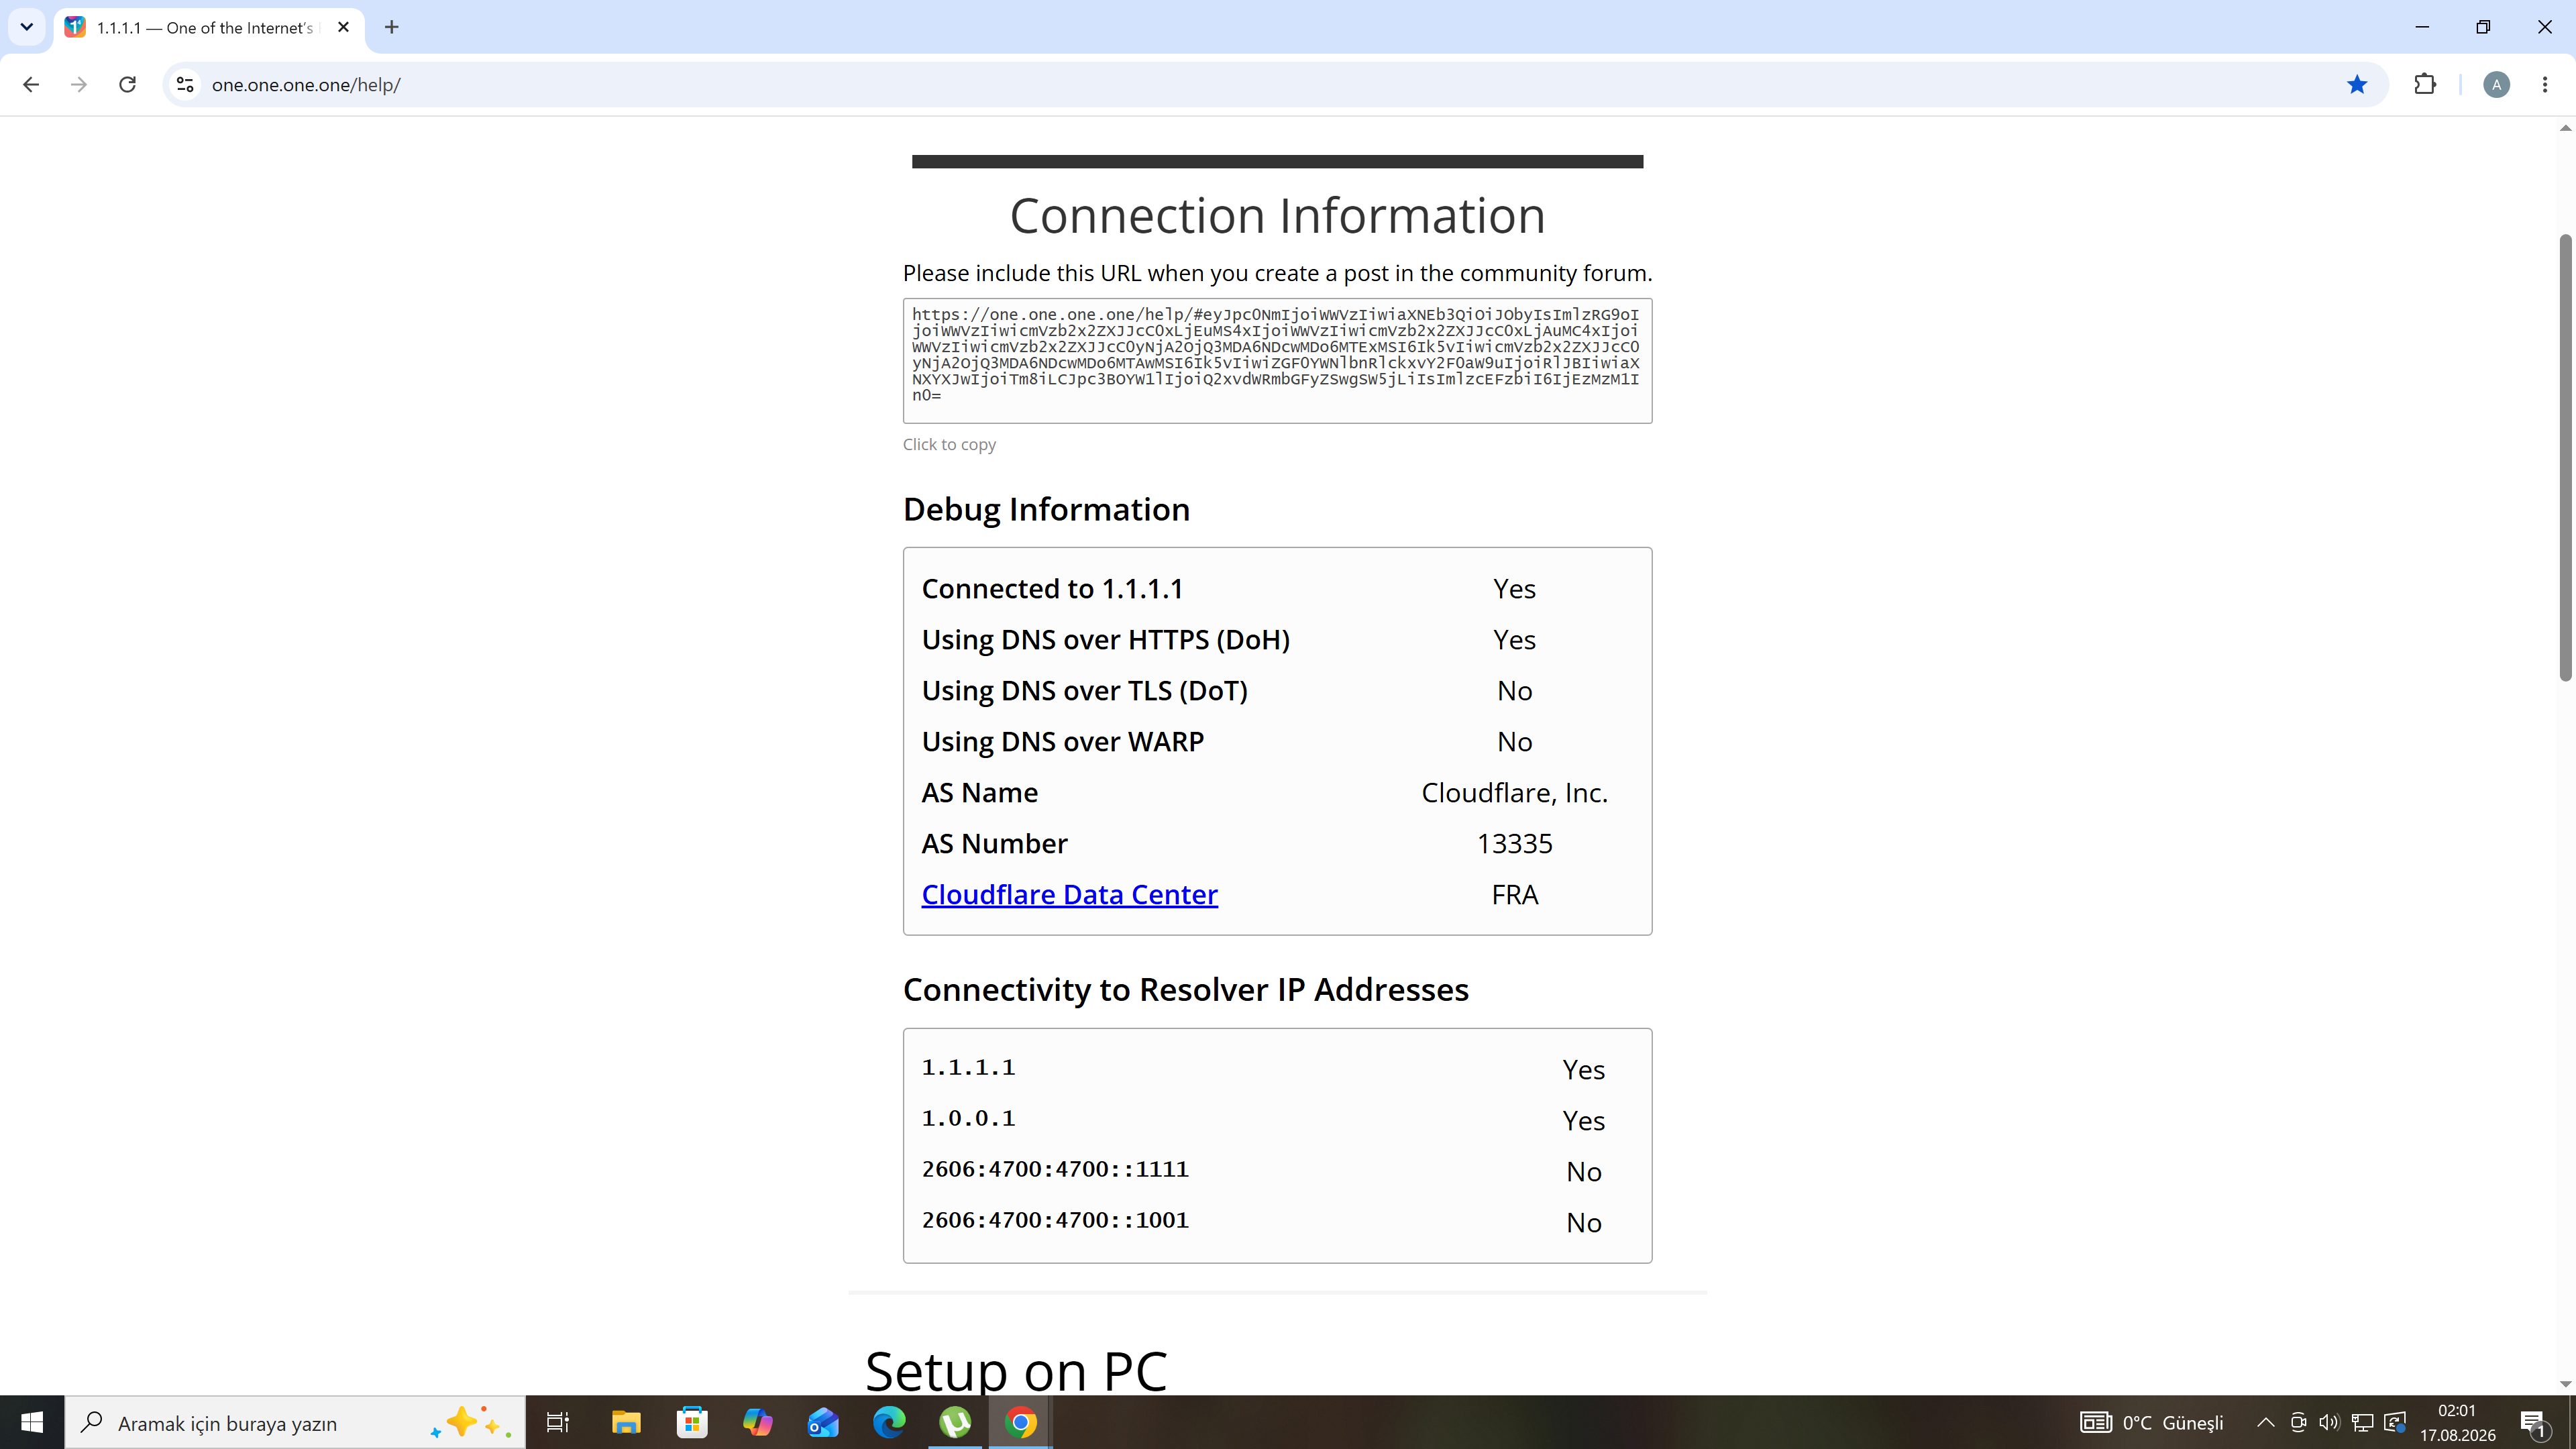This screenshot has width=2576, height=1449.
Task: View site information icon in address bar
Action: (185, 85)
